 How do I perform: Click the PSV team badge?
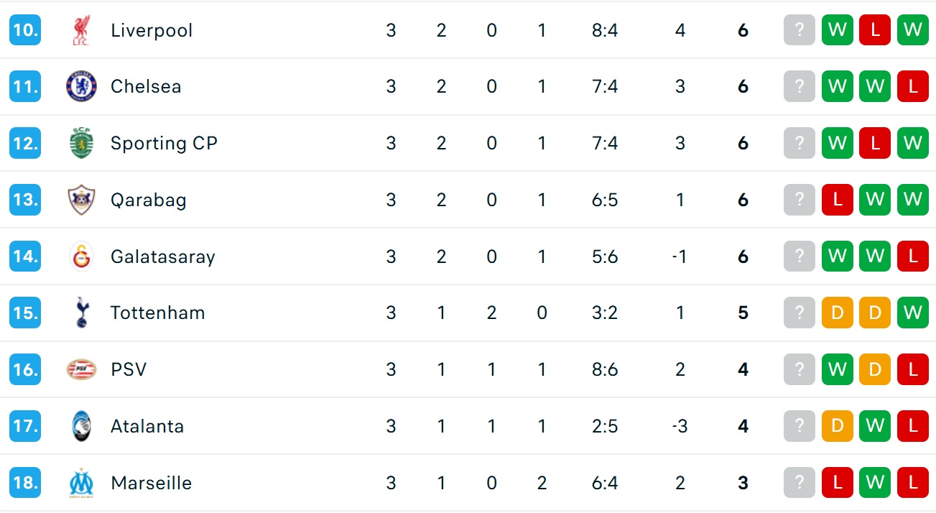click(81, 369)
